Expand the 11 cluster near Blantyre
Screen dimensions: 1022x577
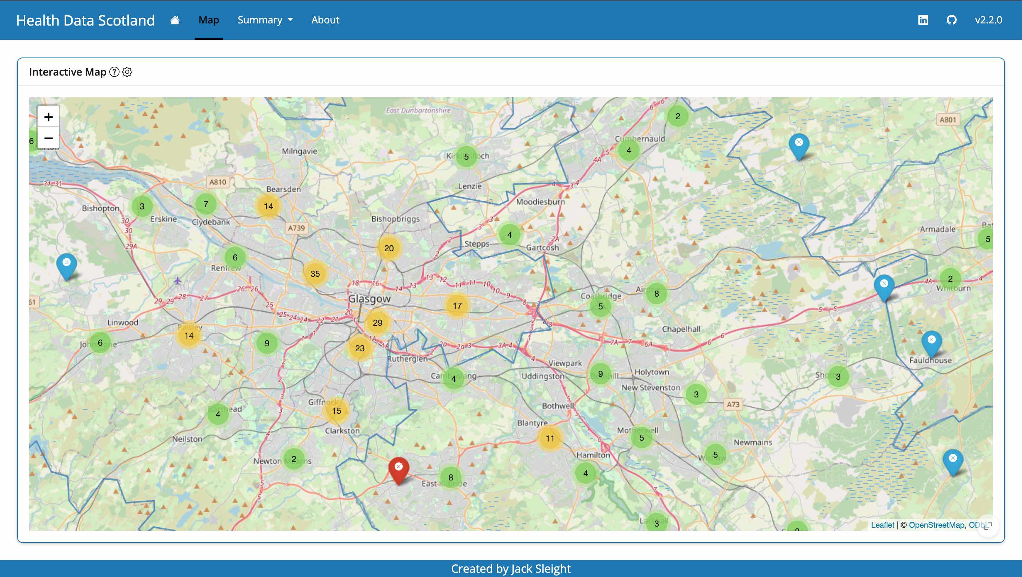[549, 439]
